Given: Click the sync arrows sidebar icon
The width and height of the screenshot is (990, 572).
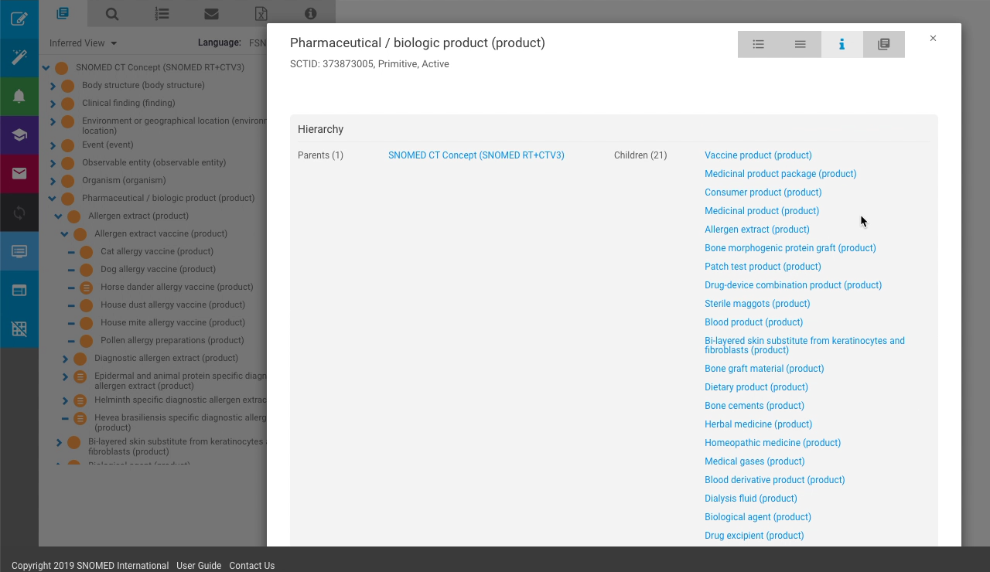Looking at the screenshot, I should point(19,213).
